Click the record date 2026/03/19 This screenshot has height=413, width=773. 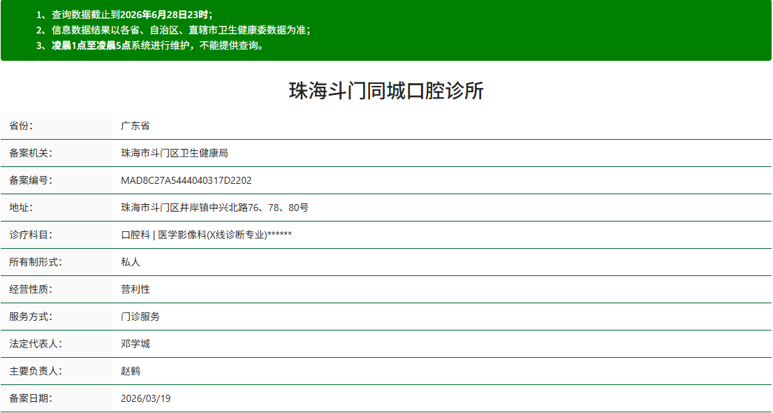coord(145,398)
